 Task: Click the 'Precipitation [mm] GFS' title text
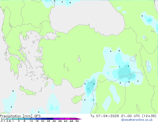(20, 116)
